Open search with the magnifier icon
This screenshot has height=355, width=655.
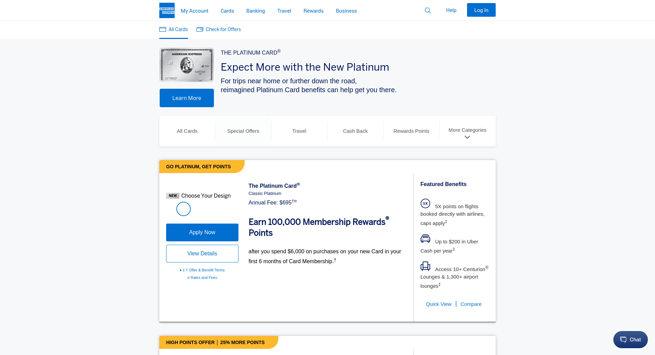coord(428,11)
